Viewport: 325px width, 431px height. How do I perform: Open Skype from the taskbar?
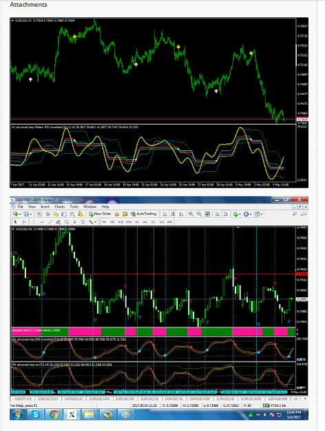click(35, 414)
